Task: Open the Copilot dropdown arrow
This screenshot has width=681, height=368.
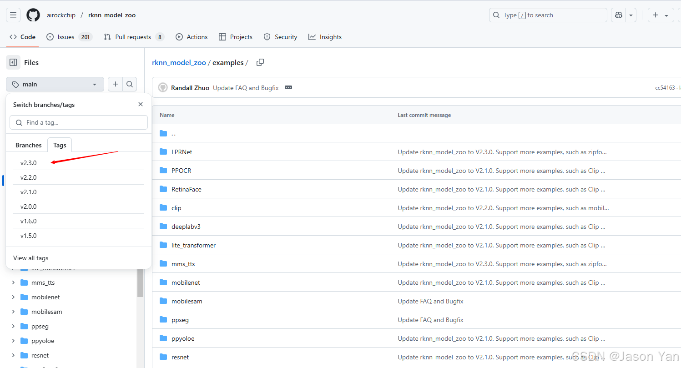Action: click(x=631, y=15)
